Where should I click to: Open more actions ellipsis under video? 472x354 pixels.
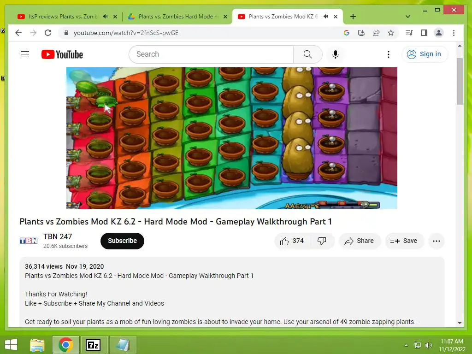pyautogui.click(x=436, y=241)
